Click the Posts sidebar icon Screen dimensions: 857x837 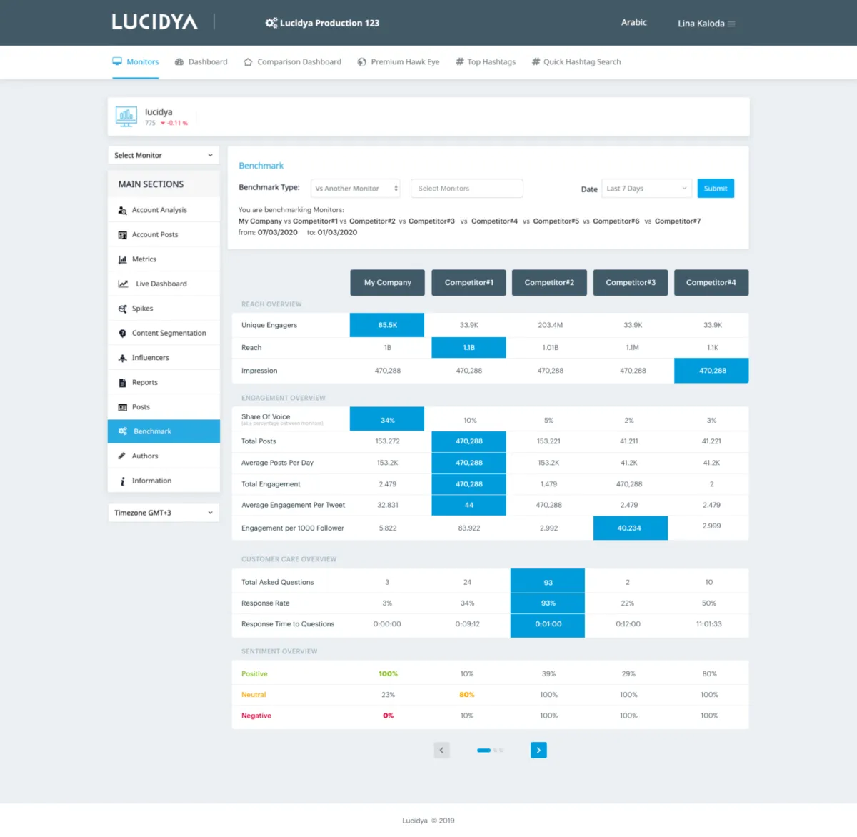[x=122, y=407]
